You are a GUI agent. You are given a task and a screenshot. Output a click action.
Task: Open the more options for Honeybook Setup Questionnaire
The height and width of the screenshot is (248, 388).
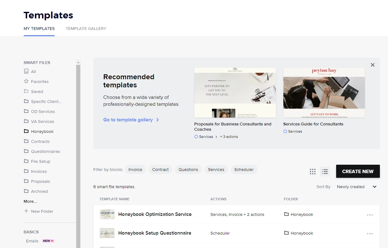click(370, 233)
